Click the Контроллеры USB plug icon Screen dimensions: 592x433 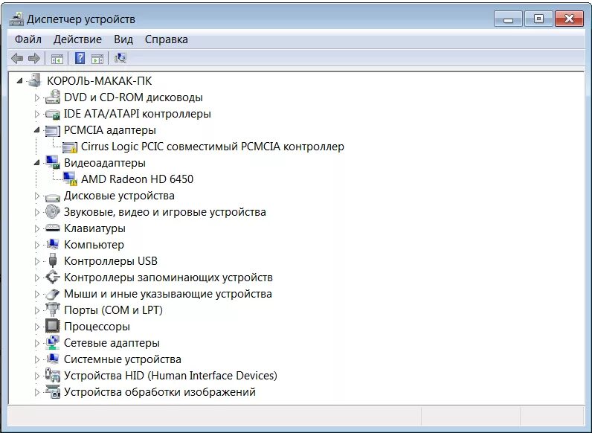click(53, 260)
